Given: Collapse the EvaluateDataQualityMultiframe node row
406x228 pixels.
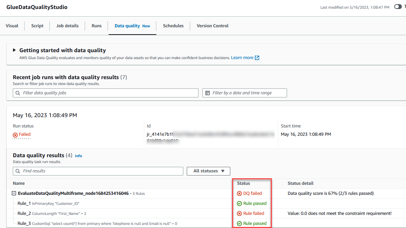Looking at the screenshot, I should click(x=14, y=193).
